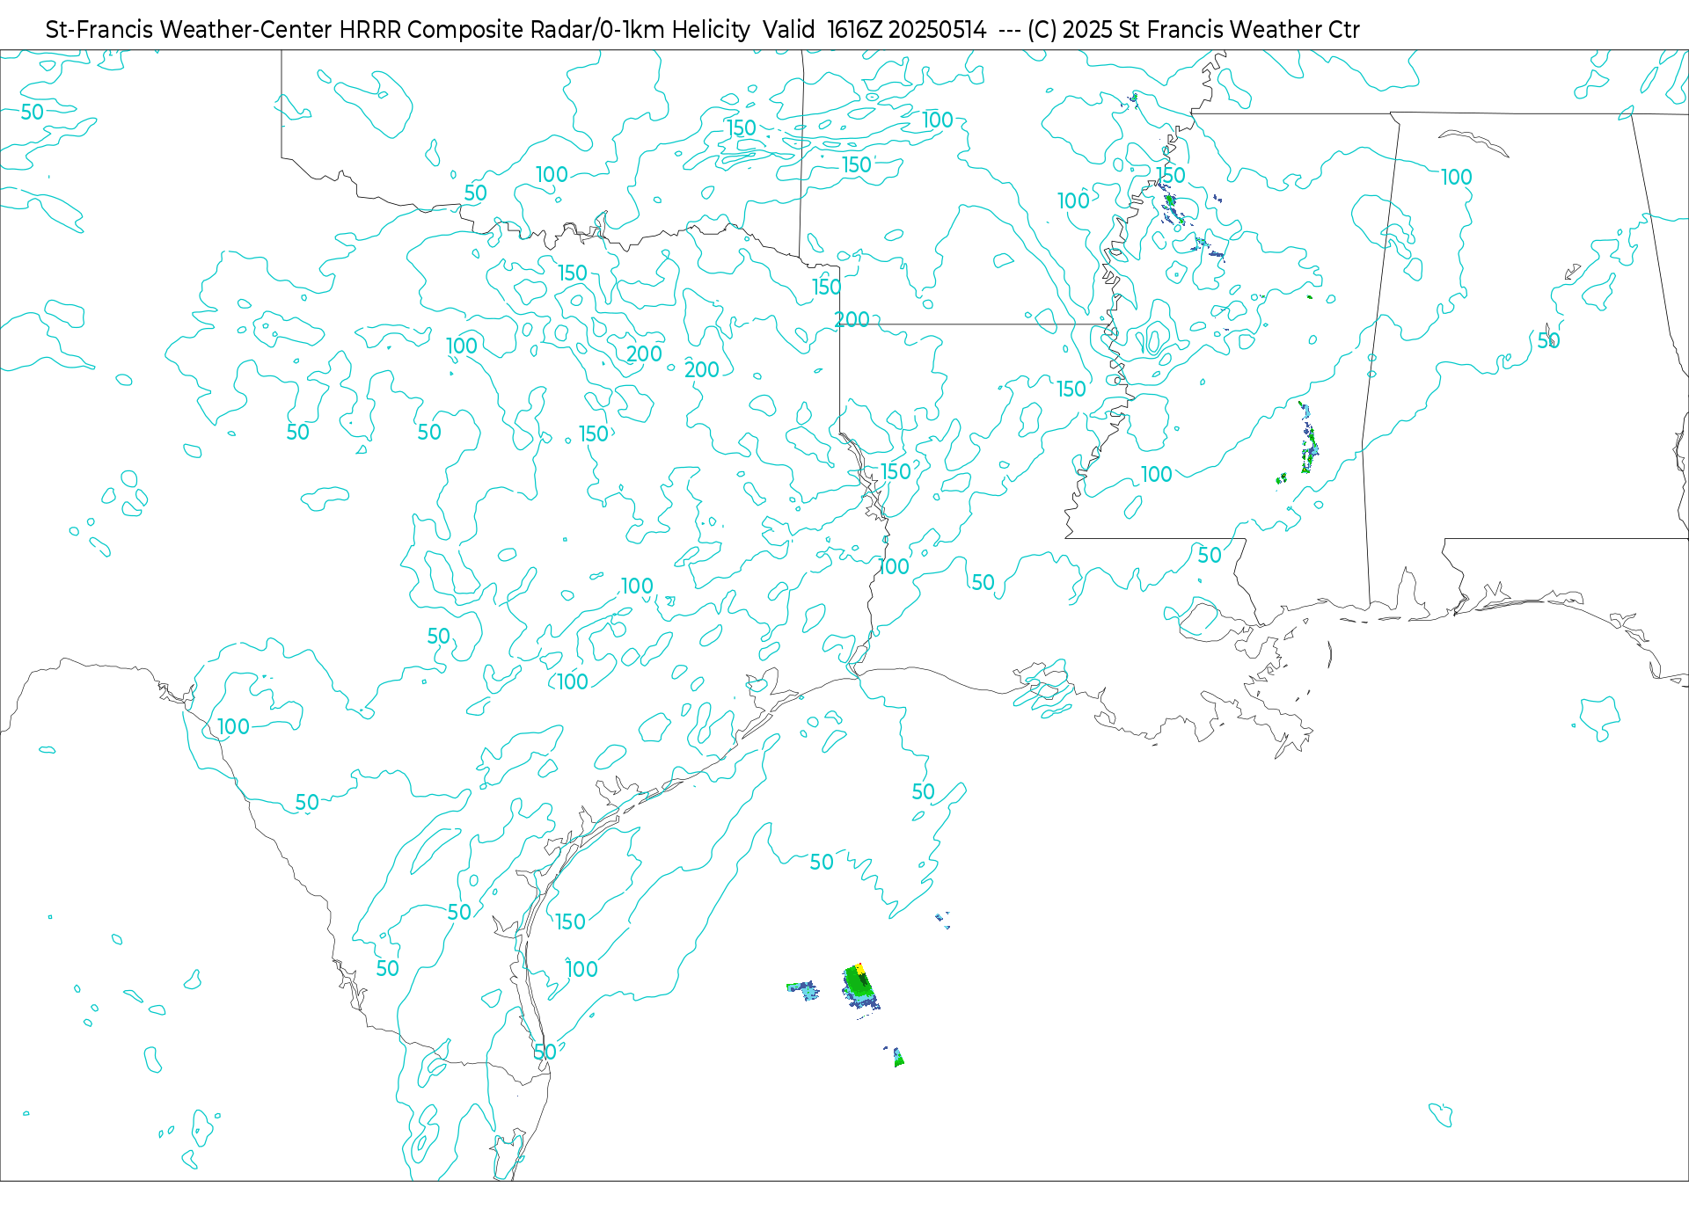Click '(C) 2025 St Francis Weather Ctr' copyright
The width and height of the screenshot is (1689, 1231).
pyautogui.click(x=1194, y=30)
